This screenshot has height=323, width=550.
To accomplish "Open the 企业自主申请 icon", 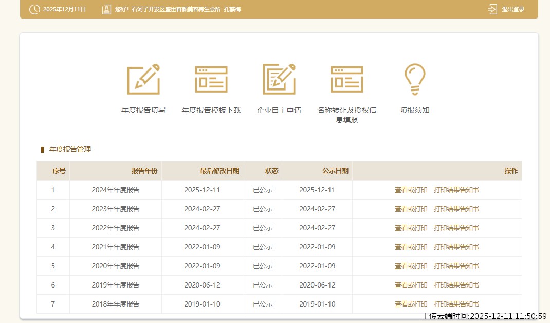I will (x=279, y=79).
